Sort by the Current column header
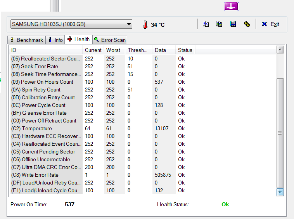 pos(93,50)
